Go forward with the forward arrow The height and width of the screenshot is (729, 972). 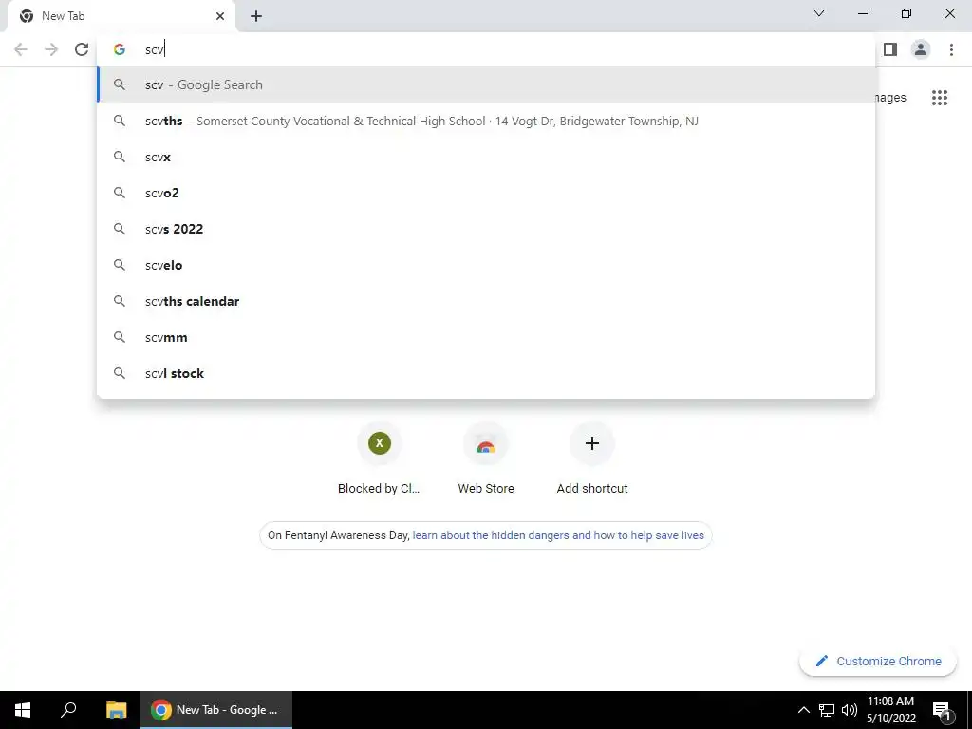[x=51, y=49]
